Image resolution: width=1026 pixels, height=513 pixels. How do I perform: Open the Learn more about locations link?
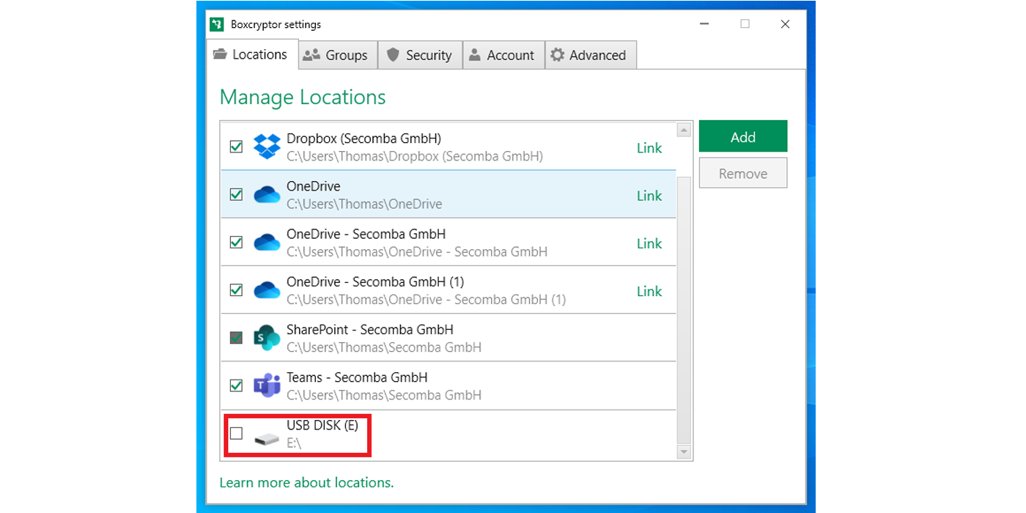[306, 482]
